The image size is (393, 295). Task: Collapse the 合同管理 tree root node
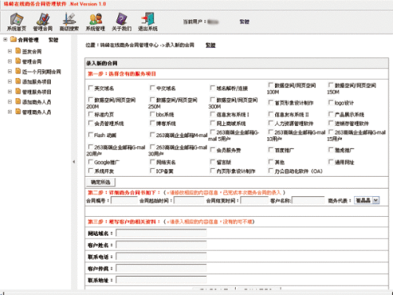pos(5,39)
